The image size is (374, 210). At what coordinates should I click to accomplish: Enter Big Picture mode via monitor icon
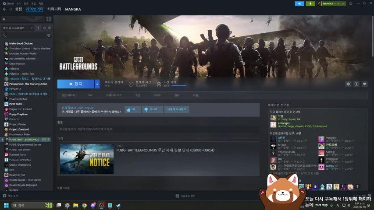351,3
